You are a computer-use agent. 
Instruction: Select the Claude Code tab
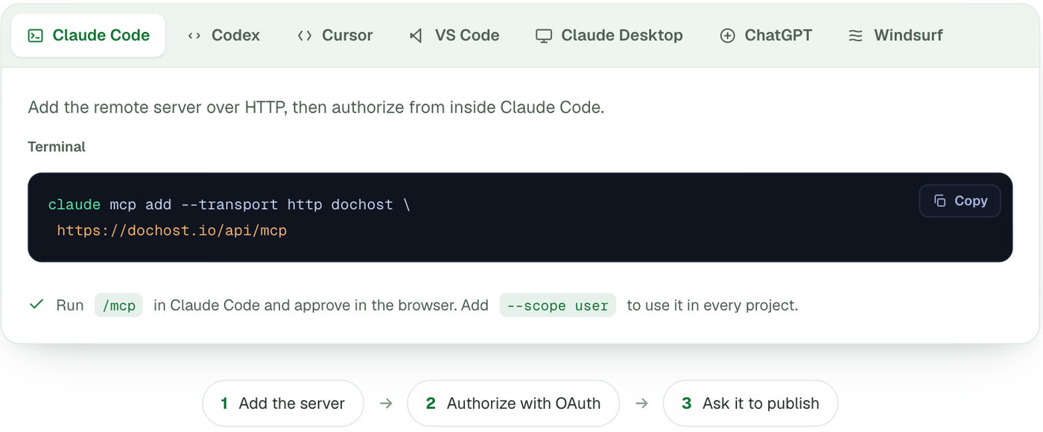coord(89,35)
